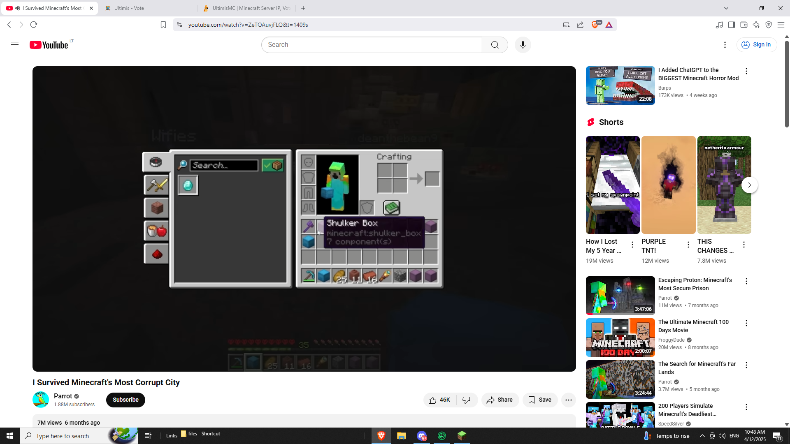Image resolution: width=790 pixels, height=444 pixels.
Task: Click into the YouTube search field
Action: (x=371, y=45)
